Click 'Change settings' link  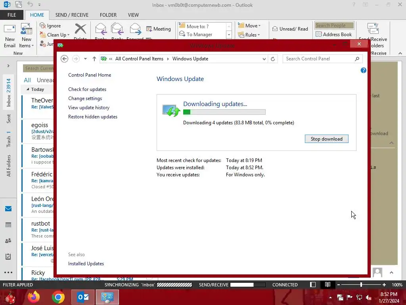(85, 98)
